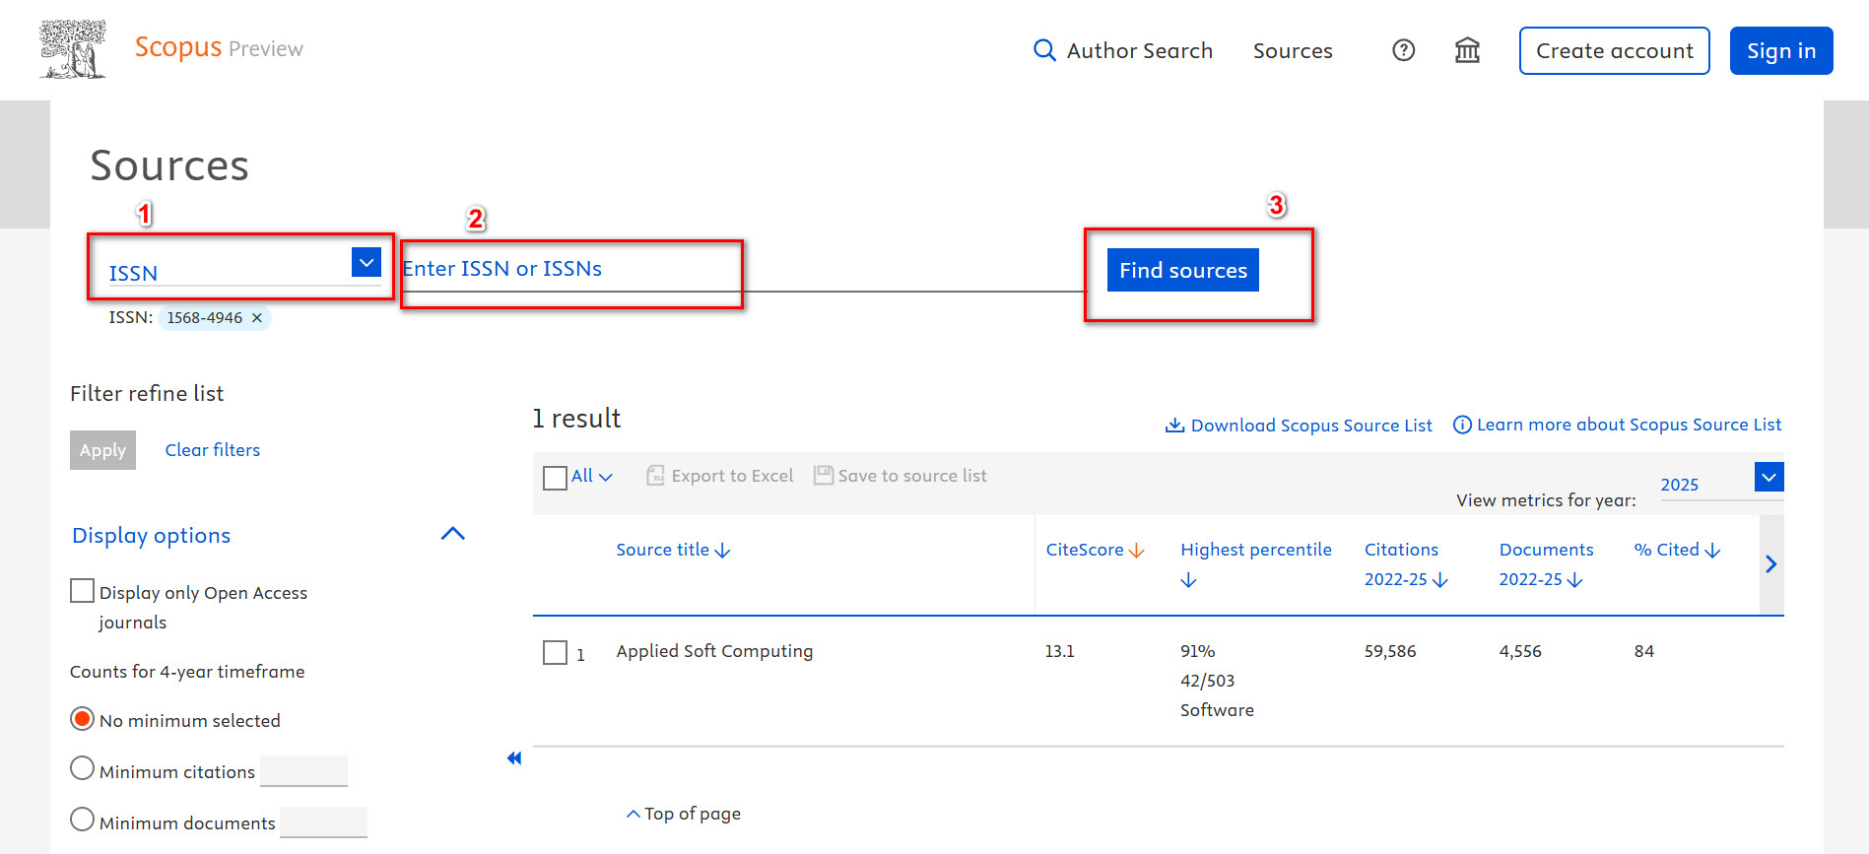
Task: Click the info icon beside Learn more
Action: click(1462, 425)
